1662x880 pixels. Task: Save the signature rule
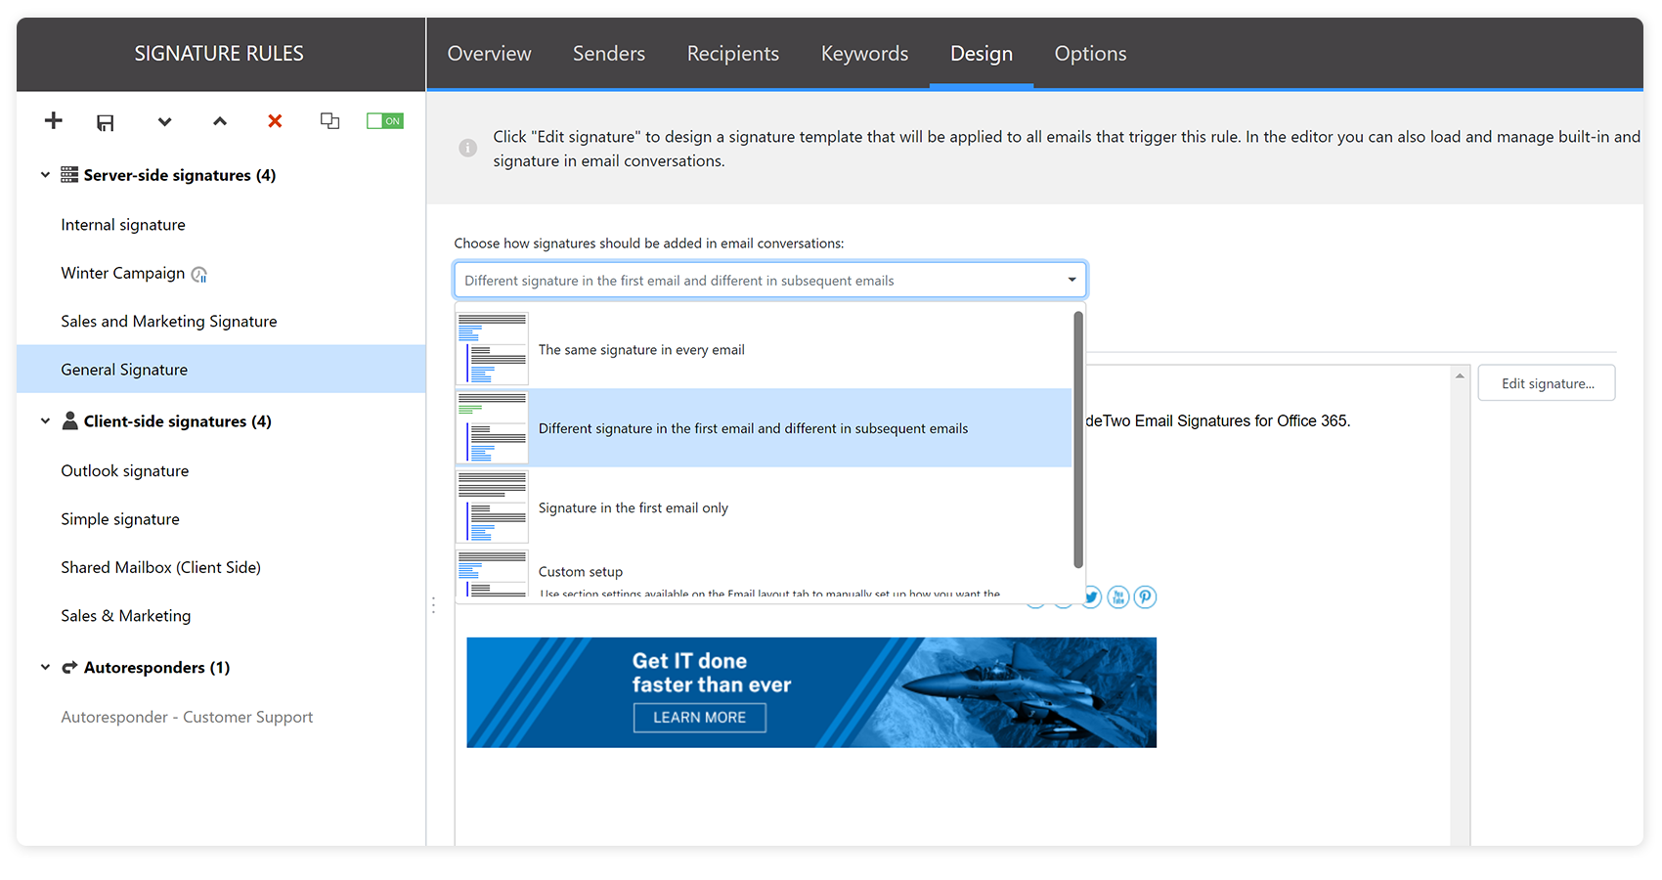pyautogui.click(x=106, y=120)
